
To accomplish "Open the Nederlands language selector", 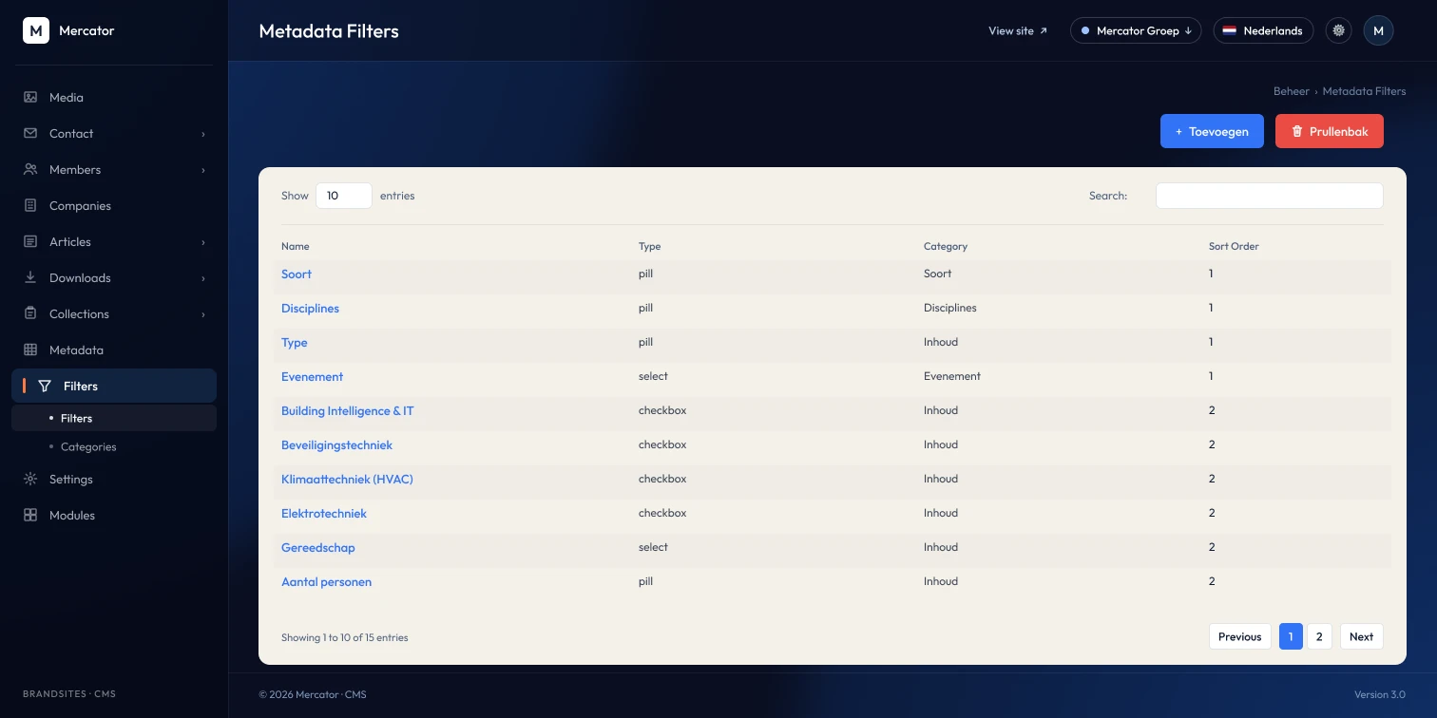I will point(1263,30).
